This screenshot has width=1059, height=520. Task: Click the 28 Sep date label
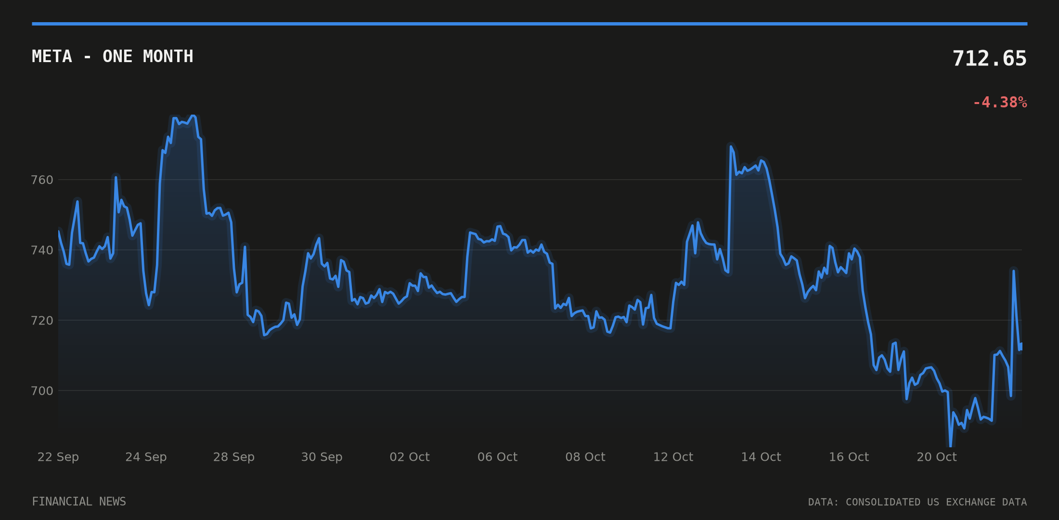coord(234,457)
